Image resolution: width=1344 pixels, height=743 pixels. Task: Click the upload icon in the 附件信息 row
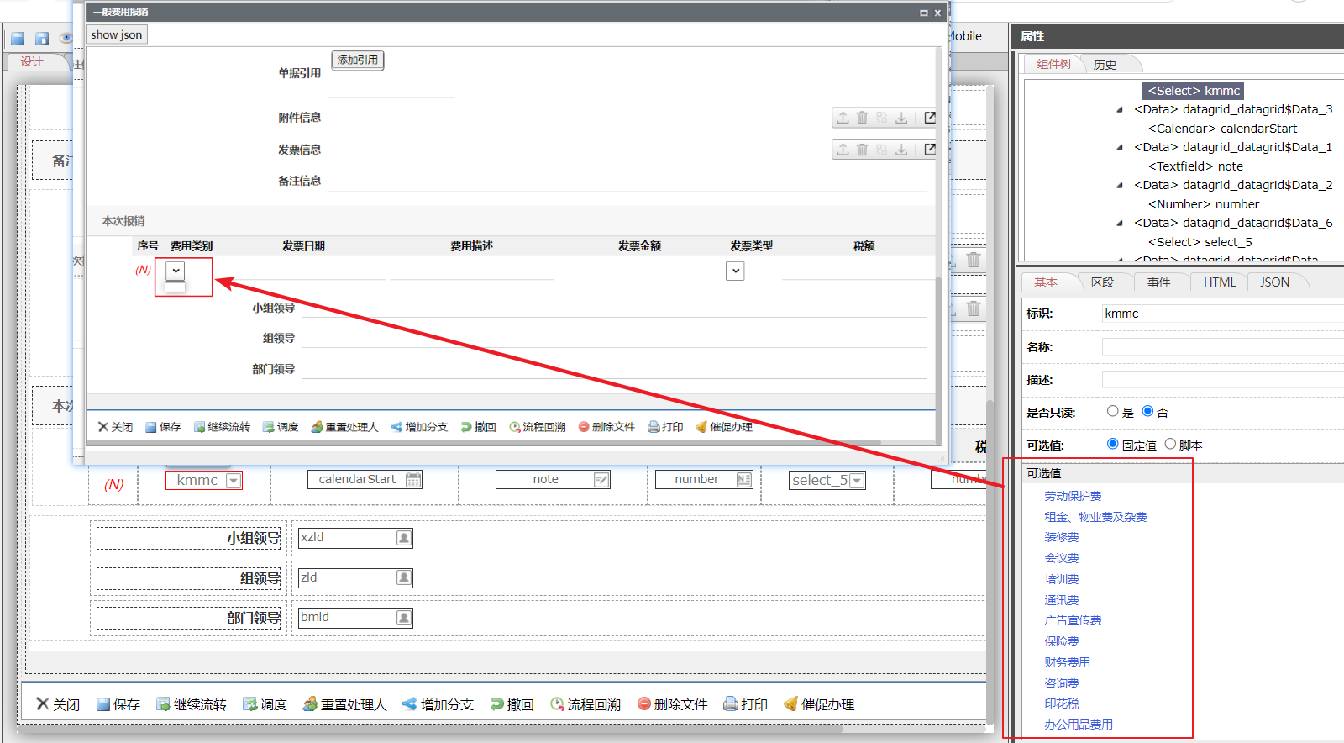pos(843,118)
